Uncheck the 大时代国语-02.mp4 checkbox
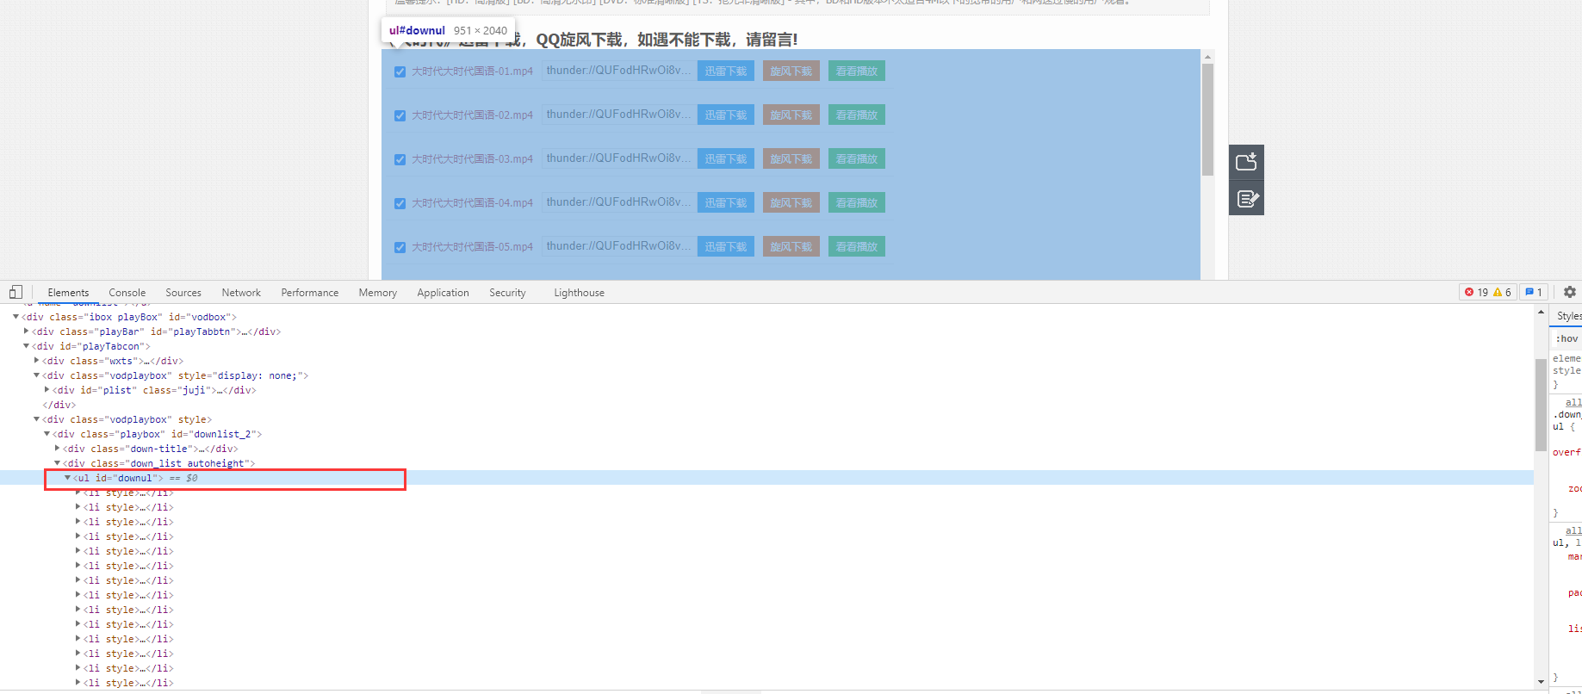Viewport: 1582px width, 694px height. 400,115
